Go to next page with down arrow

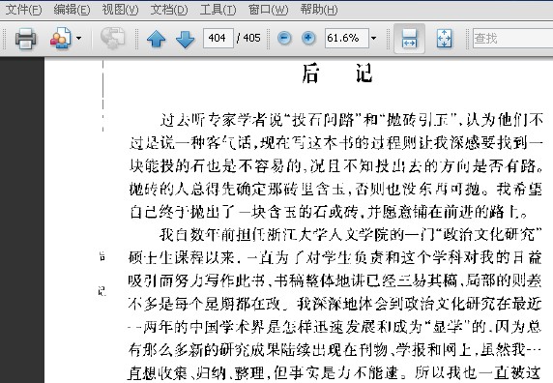point(185,39)
